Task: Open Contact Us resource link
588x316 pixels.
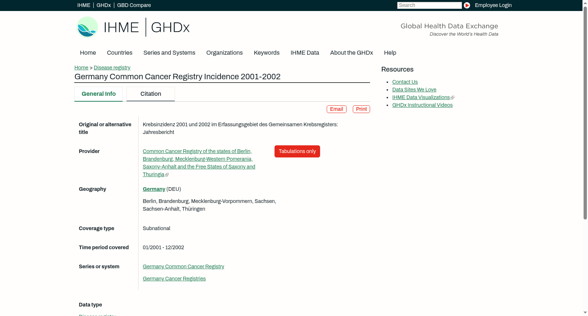Action: tap(405, 82)
